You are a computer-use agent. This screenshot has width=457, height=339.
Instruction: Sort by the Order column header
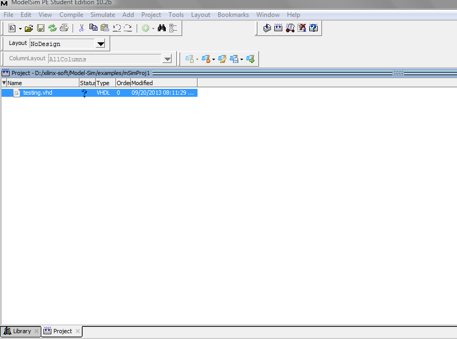click(123, 83)
